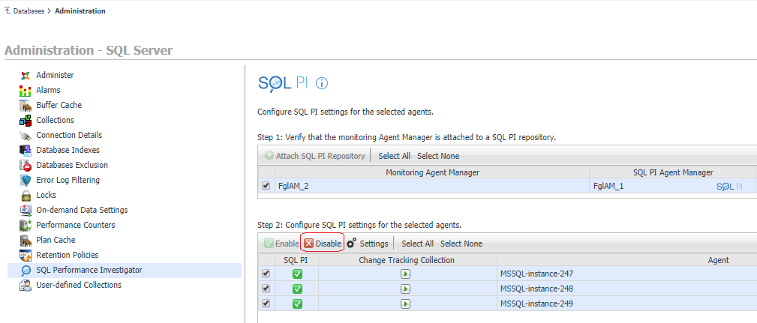Open Retention Policies in the sidebar
Screen dimensions: 757x323
pos(67,255)
